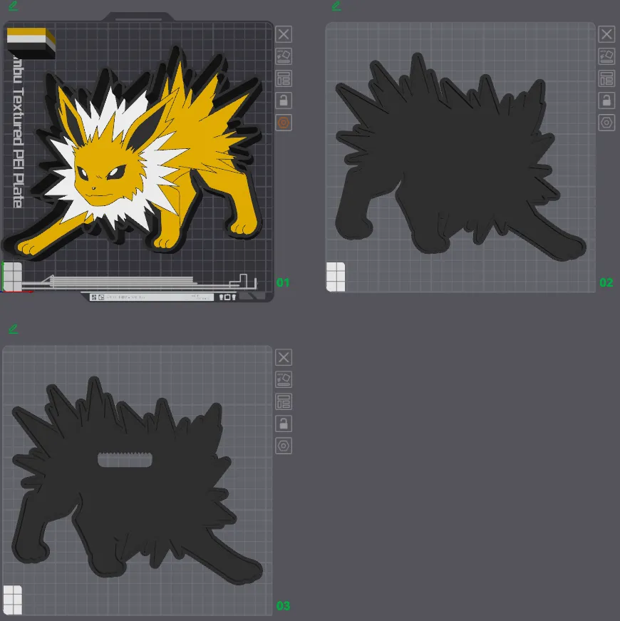Open plate settings gear on plate 02
Image resolution: width=620 pixels, height=621 pixels.
click(x=606, y=123)
